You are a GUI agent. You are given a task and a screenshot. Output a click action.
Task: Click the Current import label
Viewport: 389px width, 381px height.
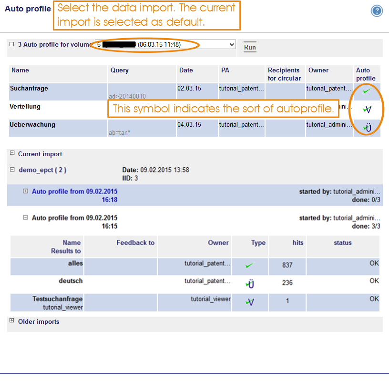pos(40,154)
